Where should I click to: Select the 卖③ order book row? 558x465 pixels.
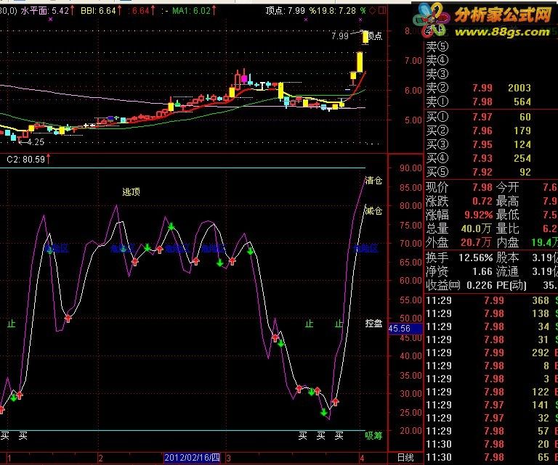click(491, 74)
